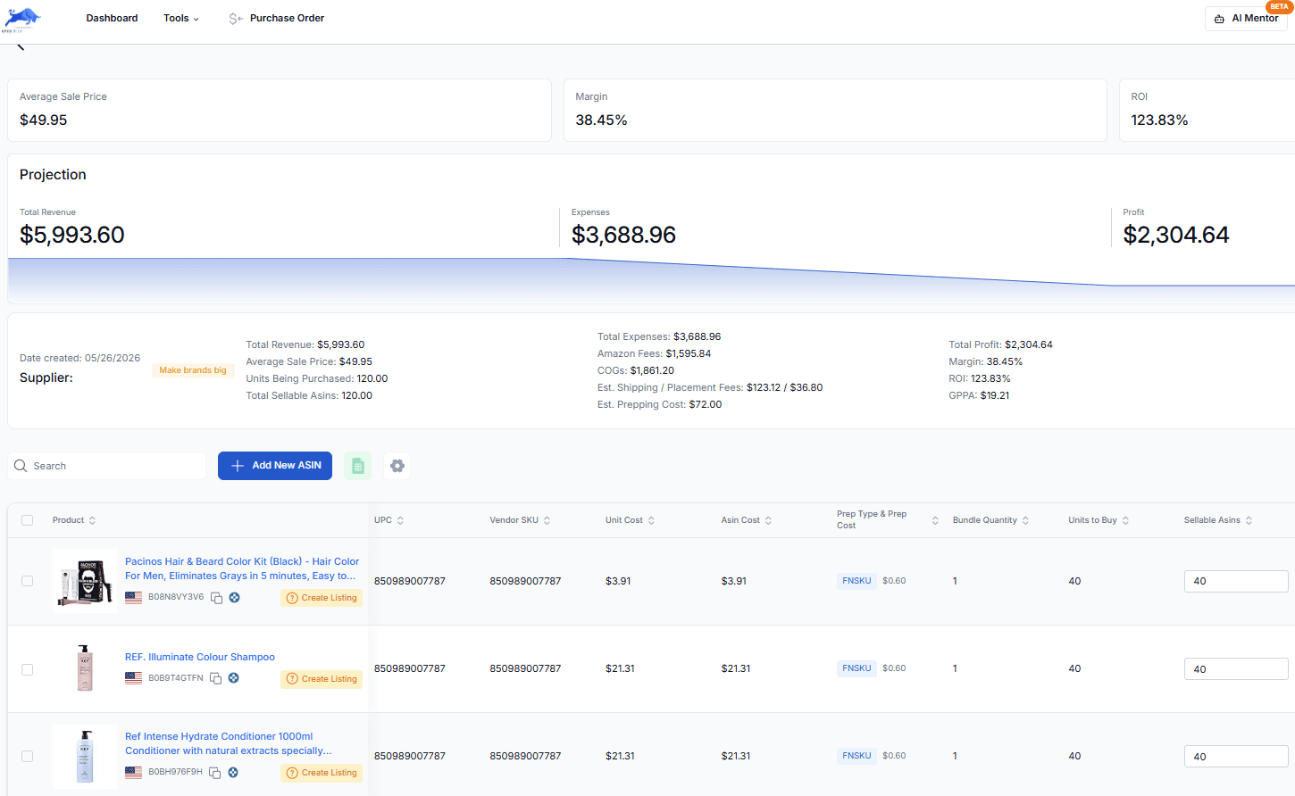Check the REF. Illuminate Colour Shampoo row
Screen dimensions: 1295x796
[28, 669]
